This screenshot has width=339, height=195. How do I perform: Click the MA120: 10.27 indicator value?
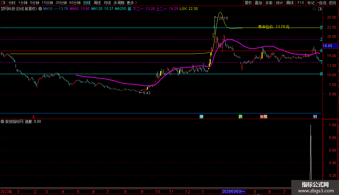(x=102, y=9)
